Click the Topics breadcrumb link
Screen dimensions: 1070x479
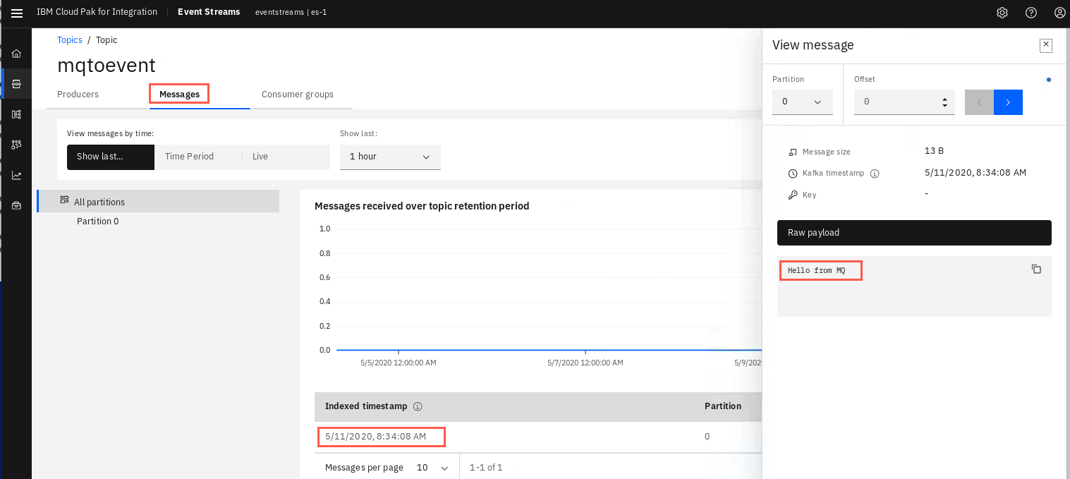[70, 40]
